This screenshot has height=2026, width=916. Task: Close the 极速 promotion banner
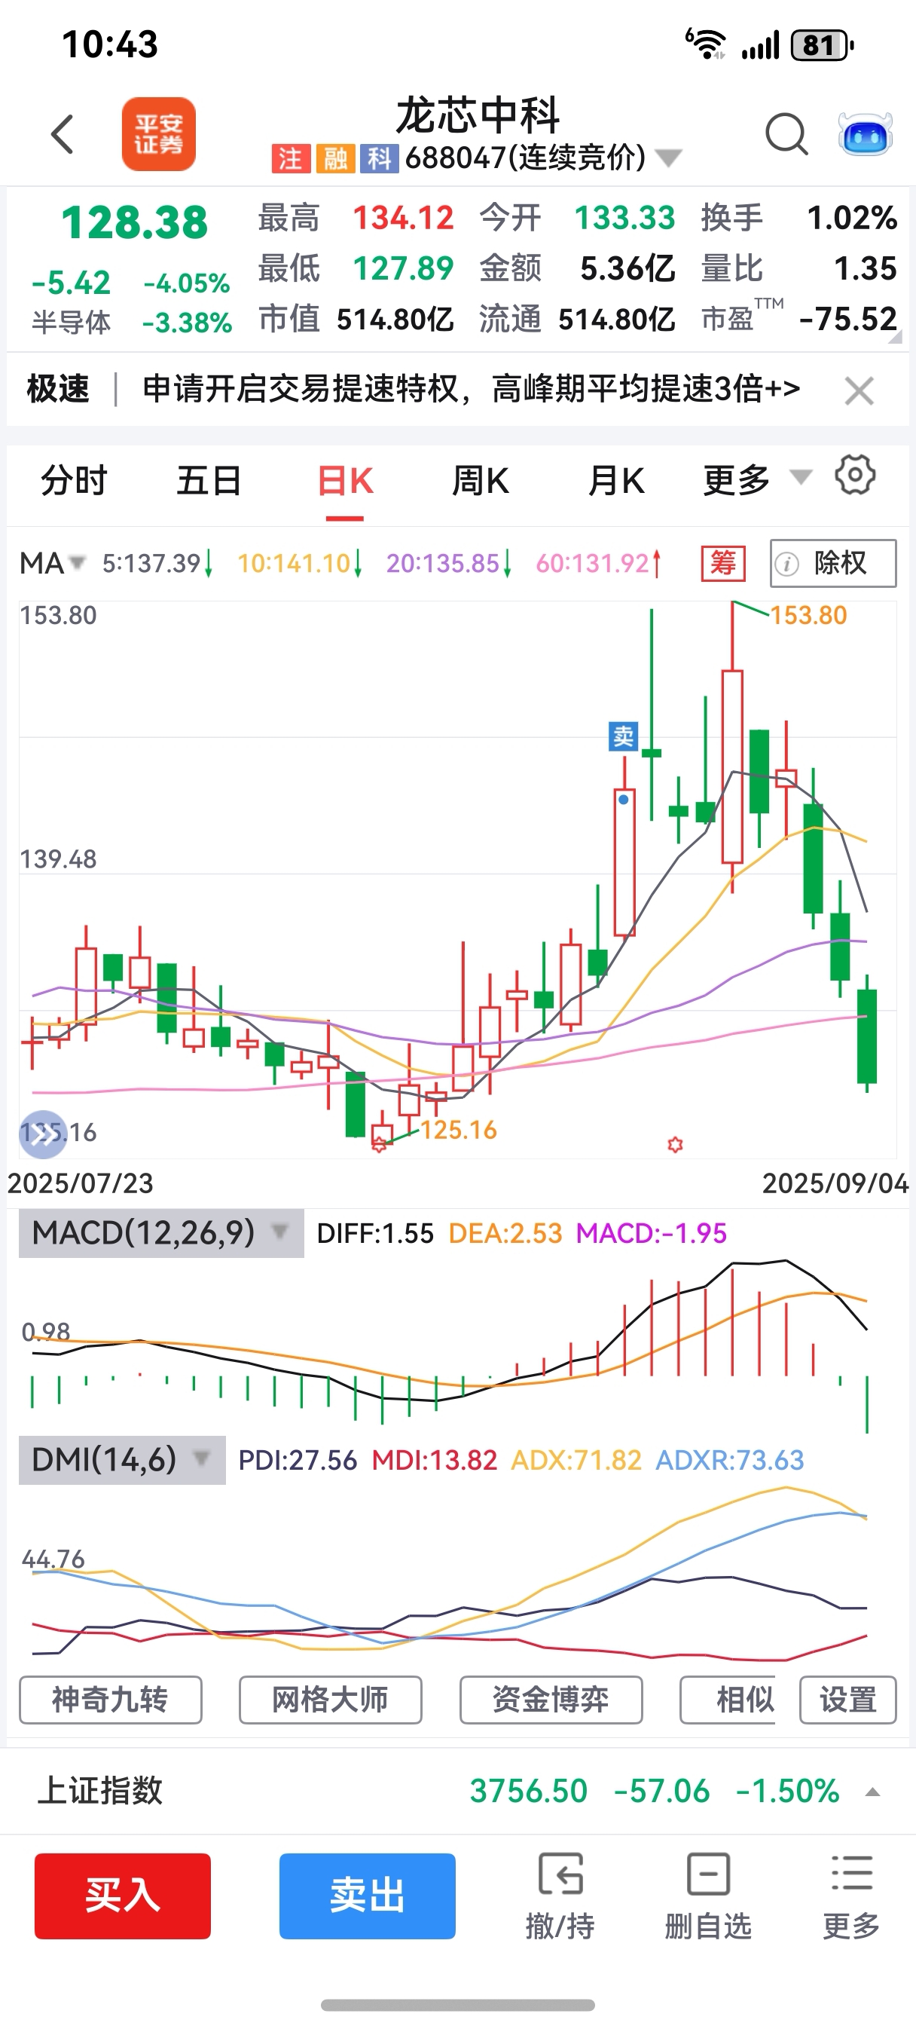point(859,390)
